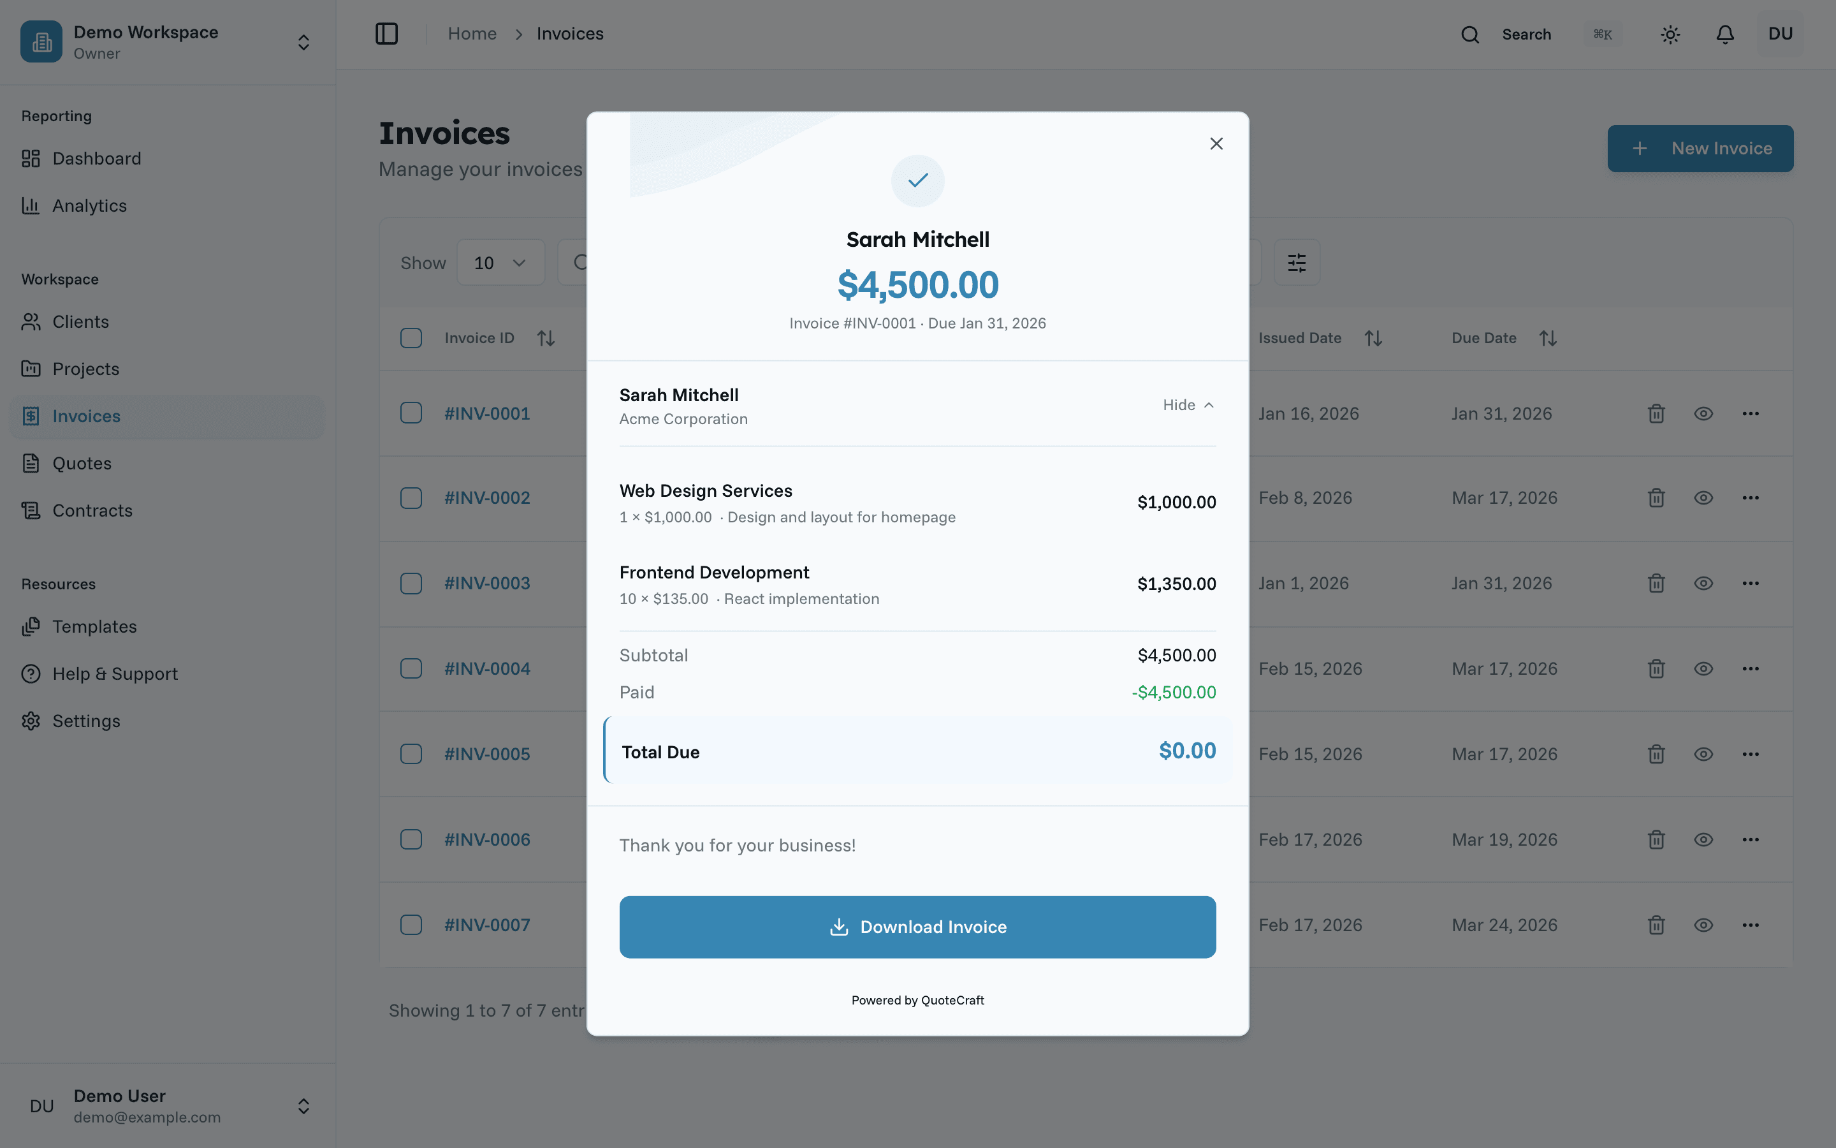This screenshot has width=1836, height=1148.
Task: Open the ellipsis actions menu for #INV-0003
Action: click(1751, 582)
